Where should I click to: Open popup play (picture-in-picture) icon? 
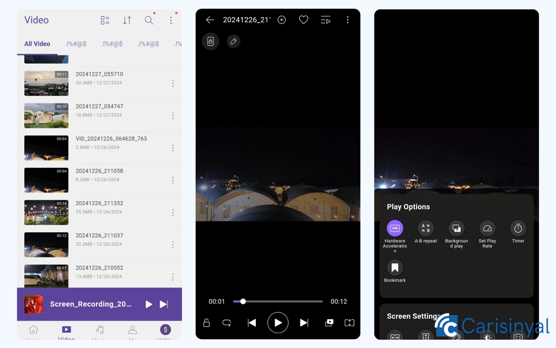tap(329, 322)
